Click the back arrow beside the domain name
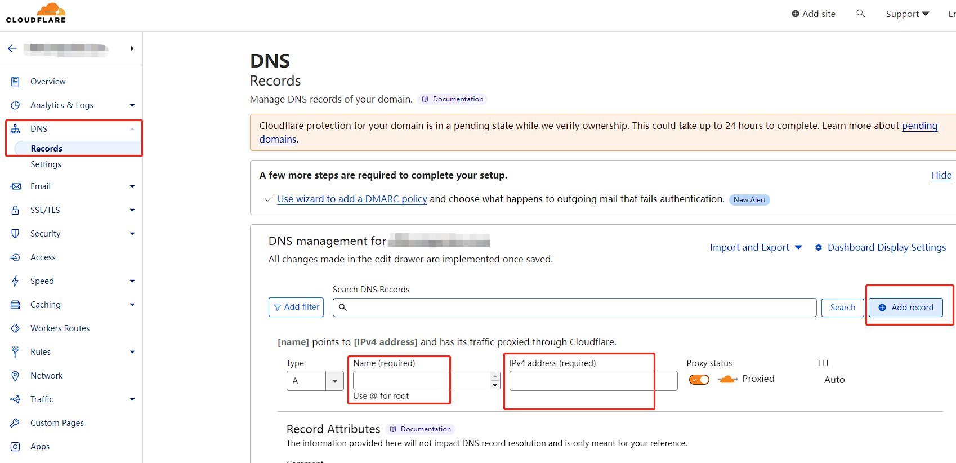 coord(12,48)
